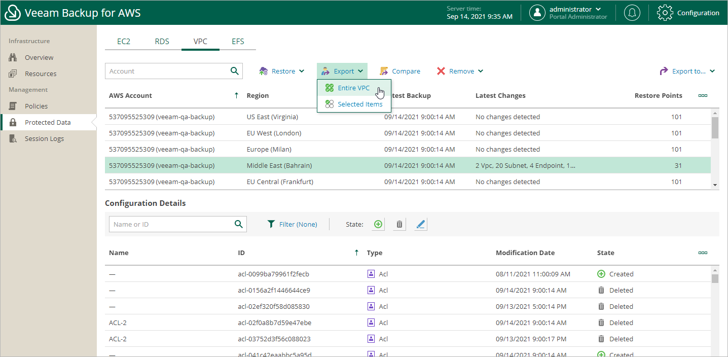Open column chooser for accounts table

tap(703, 95)
